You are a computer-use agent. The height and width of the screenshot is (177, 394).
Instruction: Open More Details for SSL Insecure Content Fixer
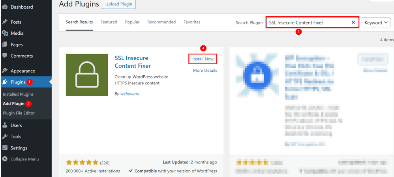click(x=205, y=70)
